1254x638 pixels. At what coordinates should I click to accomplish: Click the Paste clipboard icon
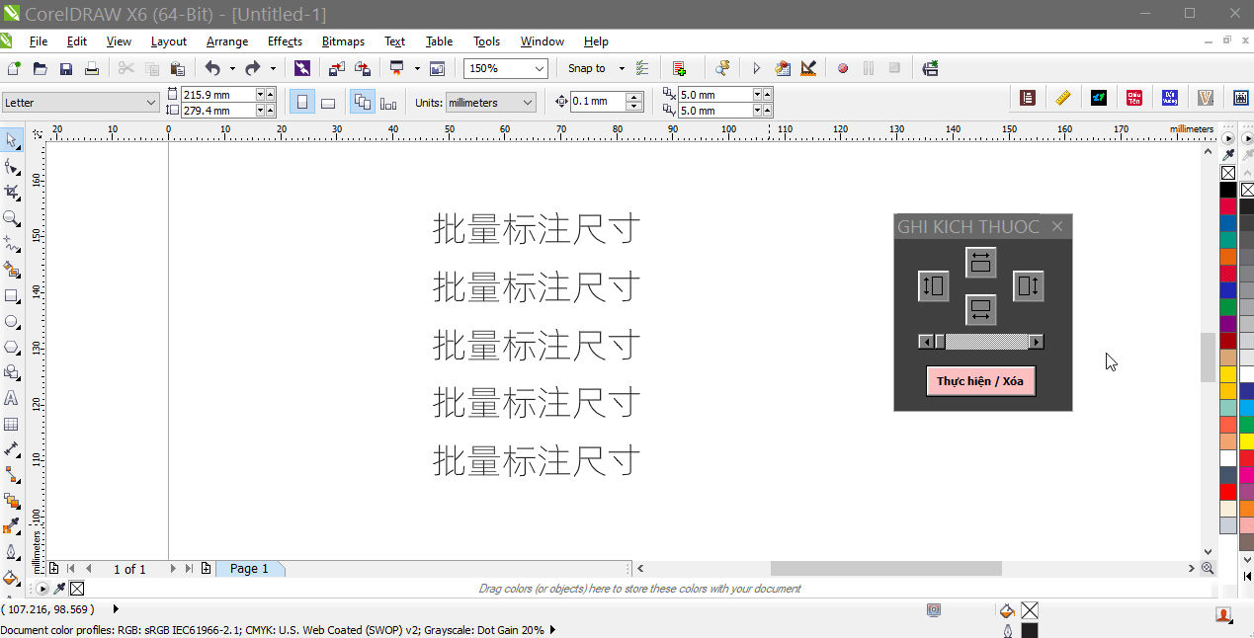coord(178,68)
